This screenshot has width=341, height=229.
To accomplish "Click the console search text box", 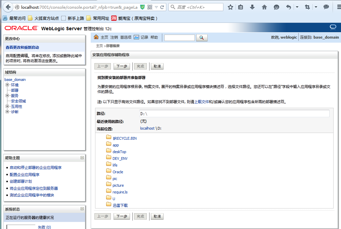I will [179, 38].
